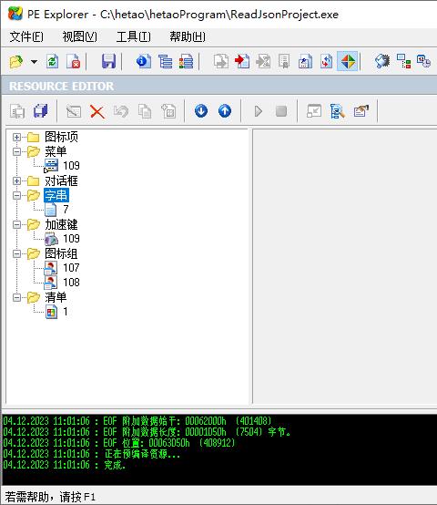
Task: Click the grayed add resource plus icon
Action: click(168, 111)
